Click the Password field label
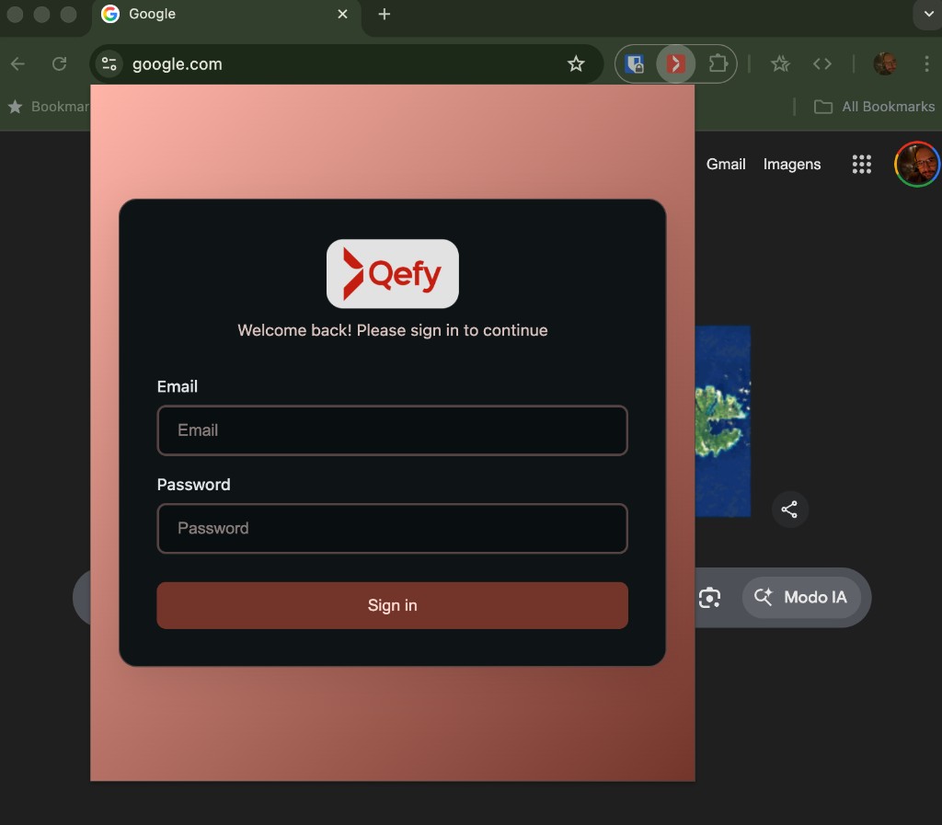Image resolution: width=942 pixels, height=825 pixels. pyautogui.click(x=193, y=485)
